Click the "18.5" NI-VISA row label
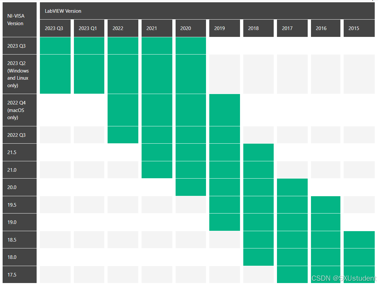This screenshot has width=378, height=285. (x=20, y=240)
